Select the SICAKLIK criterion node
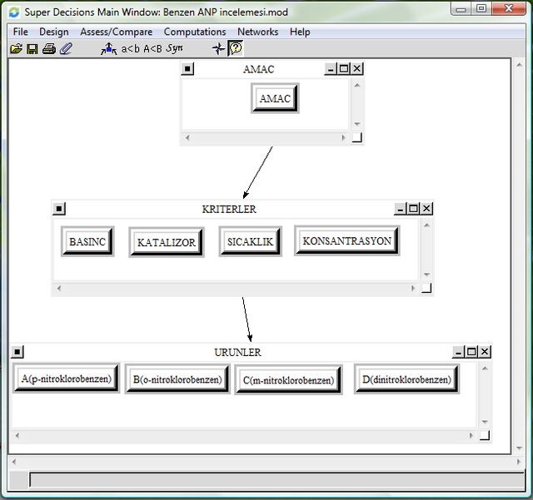The image size is (533, 500). (x=250, y=241)
